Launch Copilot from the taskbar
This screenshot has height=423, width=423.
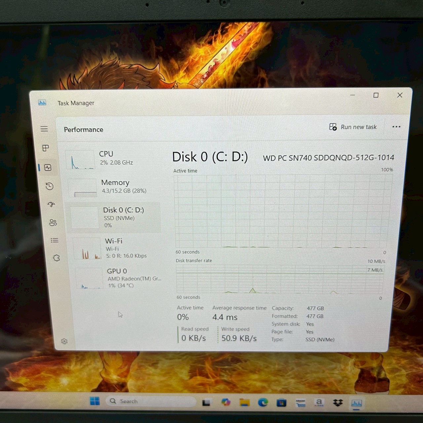click(226, 402)
